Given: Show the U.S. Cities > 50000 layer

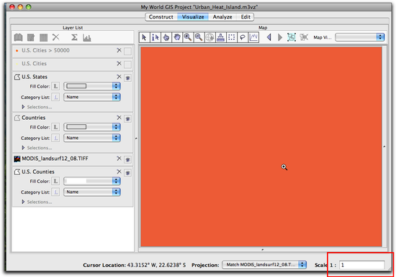Looking at the screenshot, I should (x=127, y=52).
